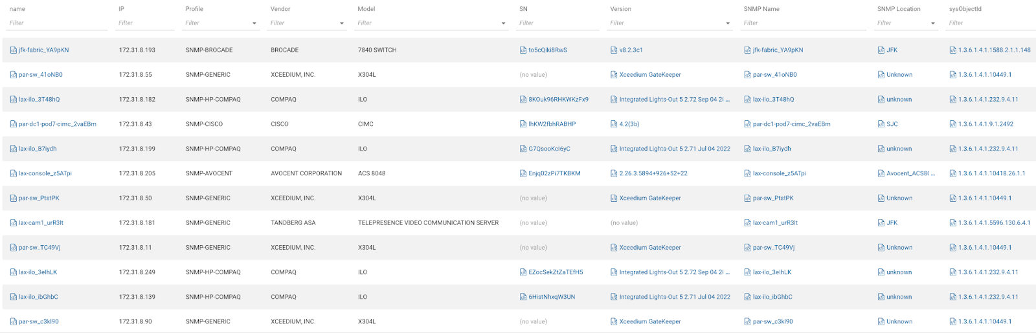This screenshot has height=333, width=1036.
Task: Open device link lax-ilo_ibGhbC in name column
Action: (x=38, y=297)
